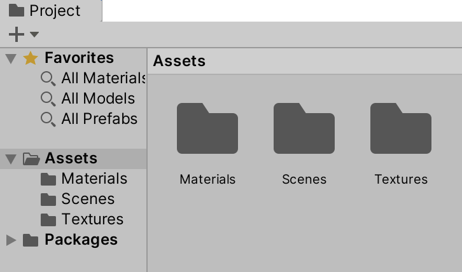
Task: Click the plus create asset button
Action: tap(17, 34)
